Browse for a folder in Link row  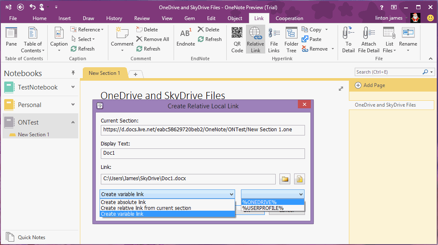(285, 179)
